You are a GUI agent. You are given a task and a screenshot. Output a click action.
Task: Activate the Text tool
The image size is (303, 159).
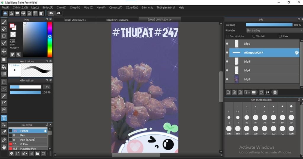4,118
